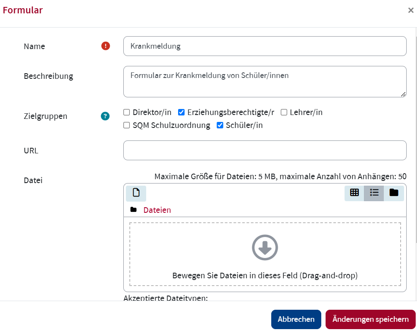Select the list view display icon
Viewport: 417px width, 333px height.
(374, 193)
